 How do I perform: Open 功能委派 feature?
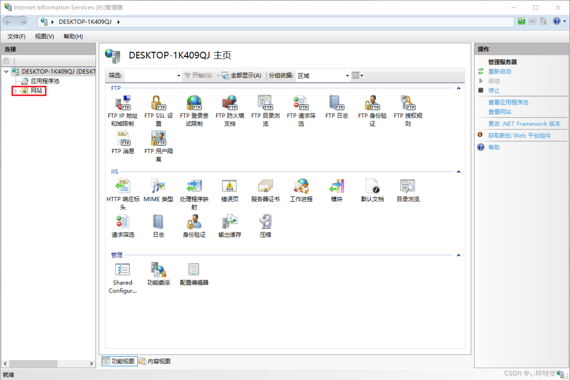[158, 274]
